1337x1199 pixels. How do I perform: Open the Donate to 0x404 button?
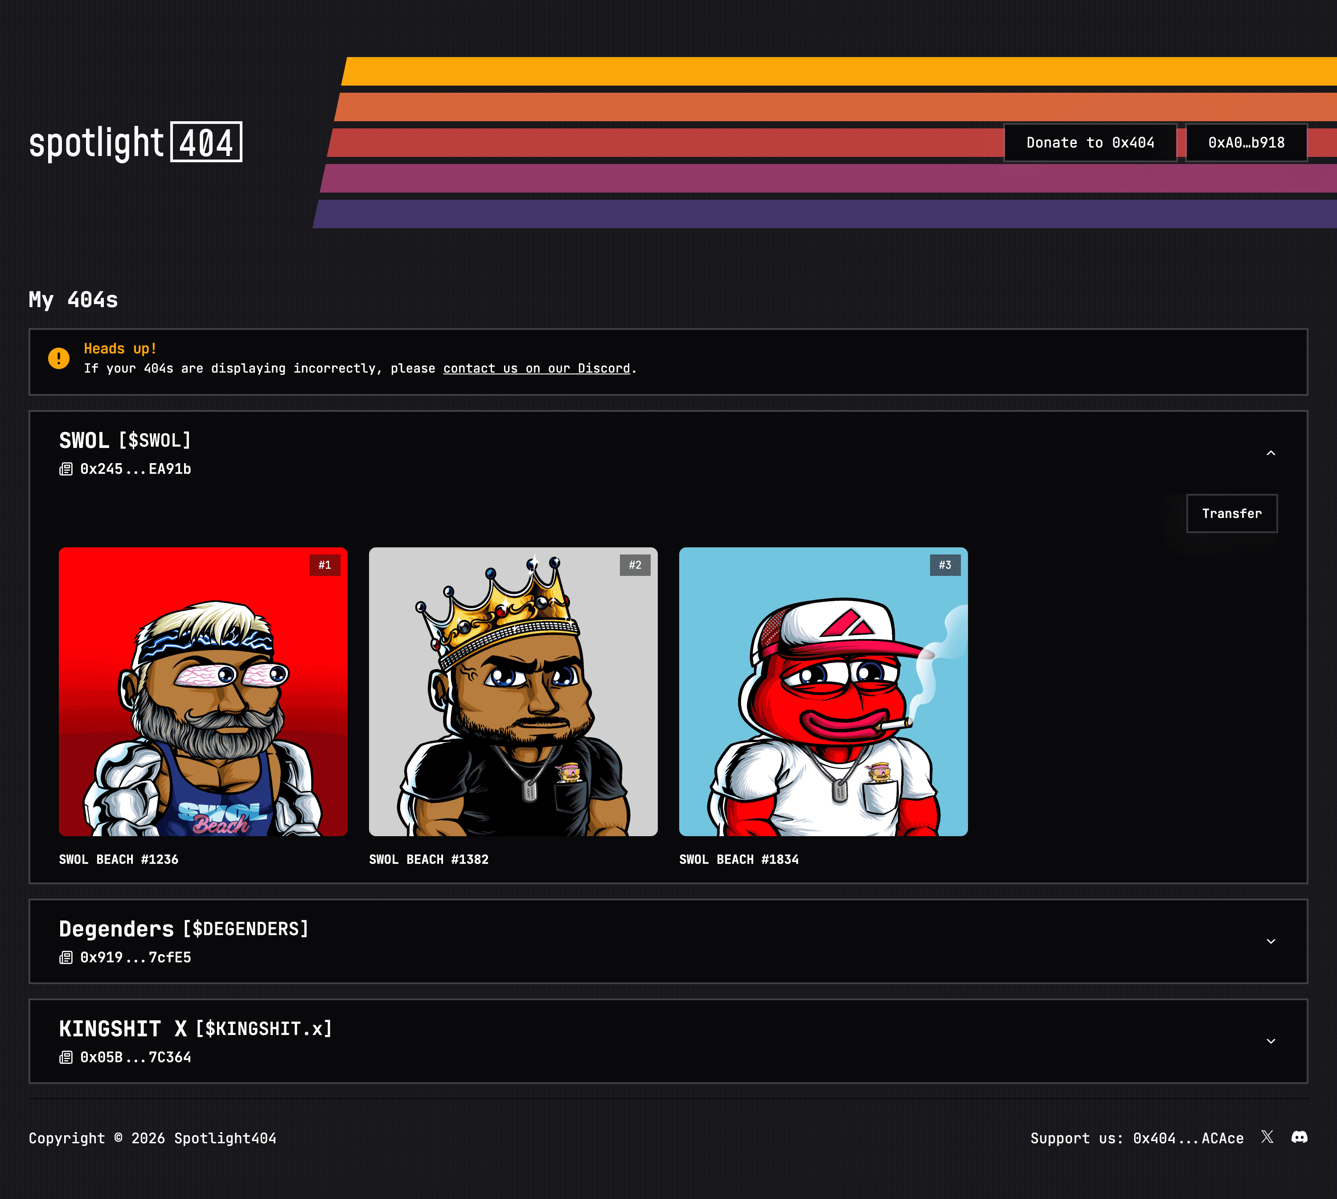[1090, 142]
